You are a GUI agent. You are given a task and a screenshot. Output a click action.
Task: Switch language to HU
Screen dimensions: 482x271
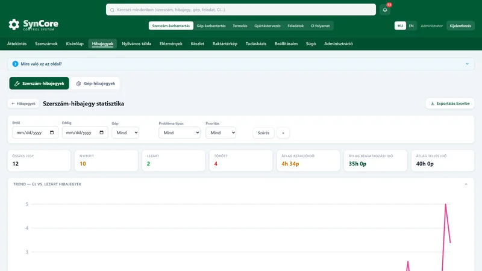pyautogui.click(x=400, y=26)
